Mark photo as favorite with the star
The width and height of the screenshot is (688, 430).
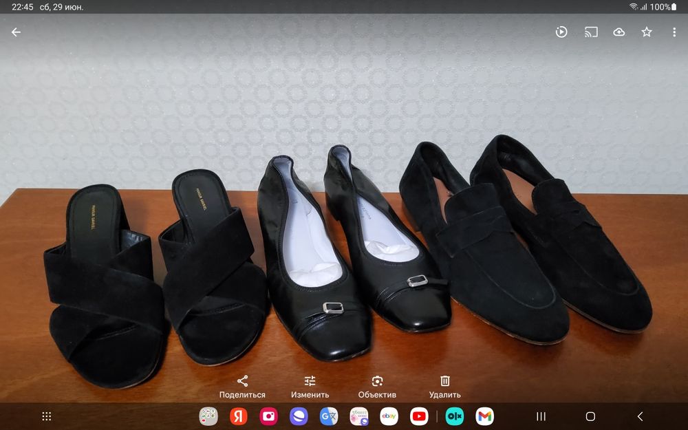[x=647, y=32]
